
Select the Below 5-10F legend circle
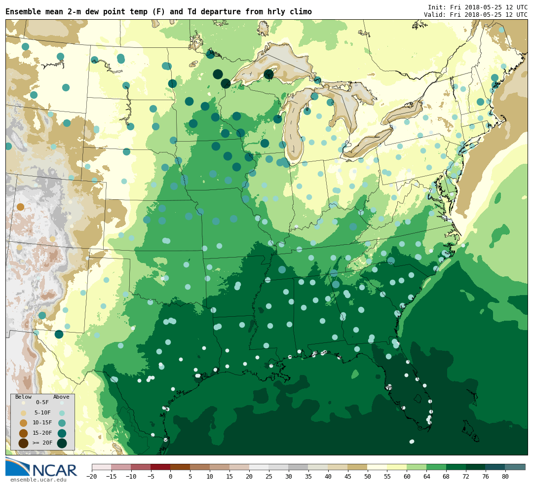[x=23, y=413]
